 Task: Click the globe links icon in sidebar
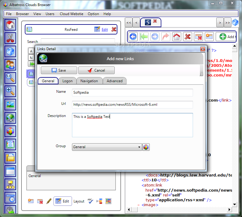click(x=10, y=118)
